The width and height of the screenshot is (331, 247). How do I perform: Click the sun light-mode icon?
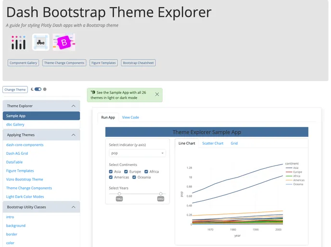click(45, 89)
